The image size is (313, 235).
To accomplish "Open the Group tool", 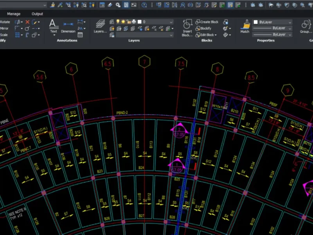I will pos(305,26).
